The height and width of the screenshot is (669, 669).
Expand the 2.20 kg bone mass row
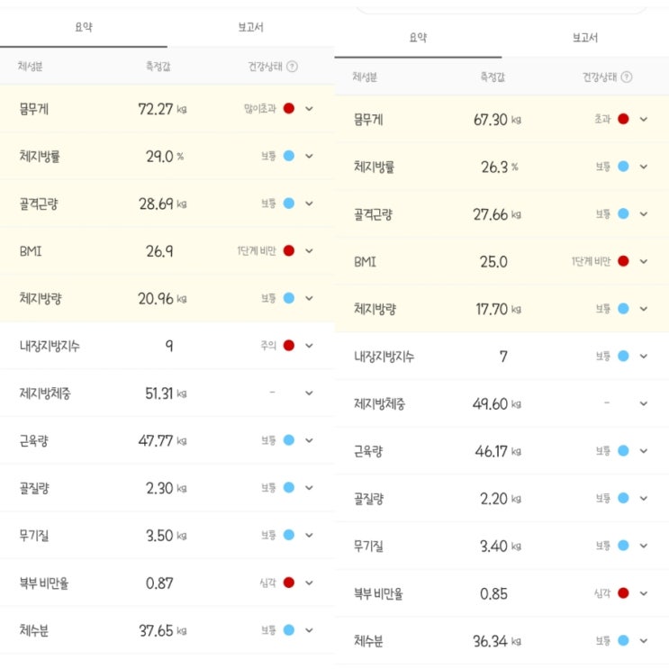[x=643, y=498]
